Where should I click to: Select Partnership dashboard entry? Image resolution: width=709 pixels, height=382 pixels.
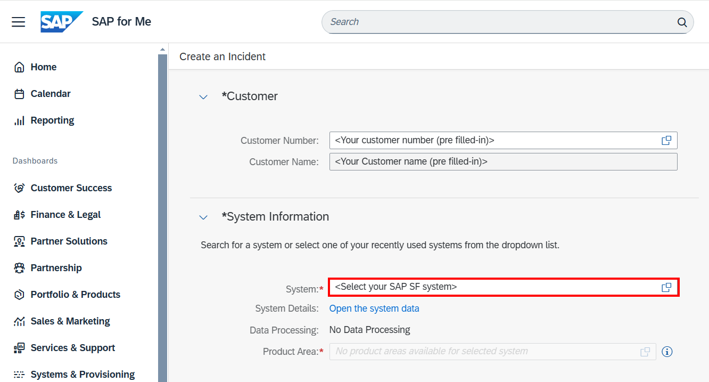56,268
